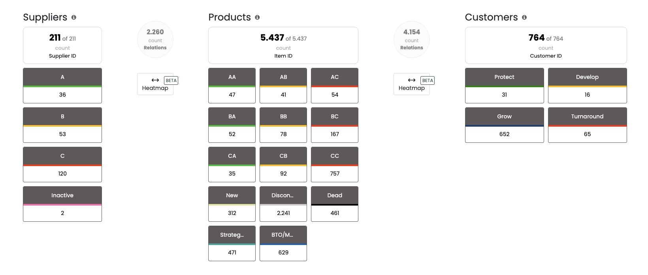The image size is (648, 275).
Task: Open the 4.154 count Relations circle
Action: (x=412, y=39)
